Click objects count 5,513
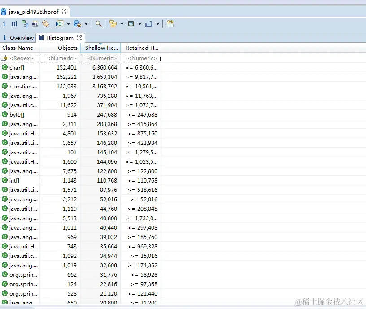Screen dimensions: 366x309 coord(70,218)
